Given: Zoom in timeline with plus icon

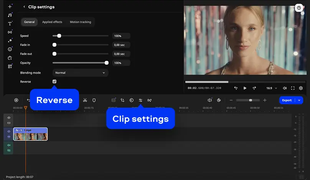Looking at the screenshot, I should pyautogui.click(x=265, y=100).
